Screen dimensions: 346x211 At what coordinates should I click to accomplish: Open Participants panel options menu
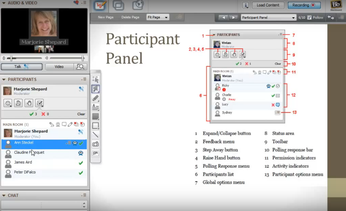(x=84, y=79)
